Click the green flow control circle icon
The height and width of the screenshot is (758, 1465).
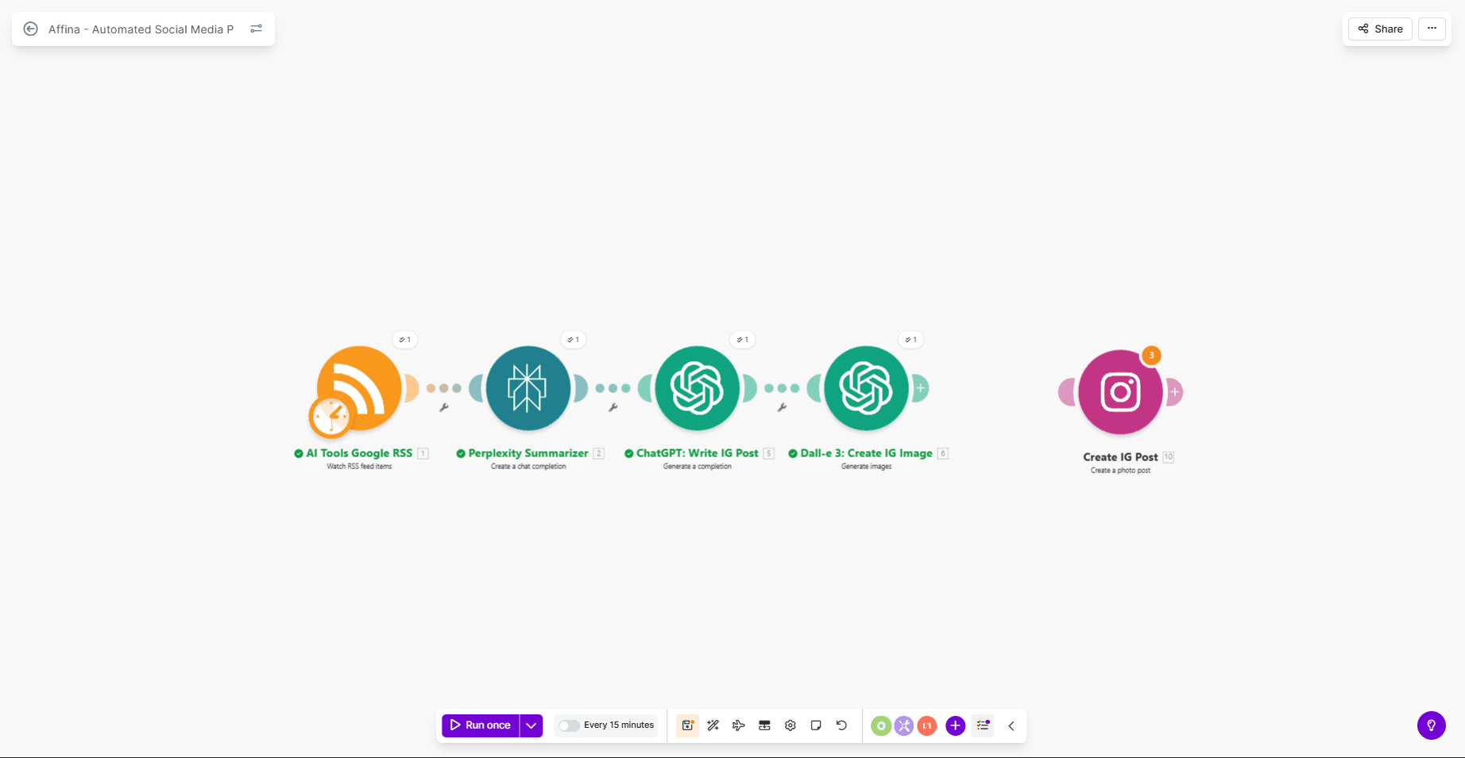click(x=880, y=725)
